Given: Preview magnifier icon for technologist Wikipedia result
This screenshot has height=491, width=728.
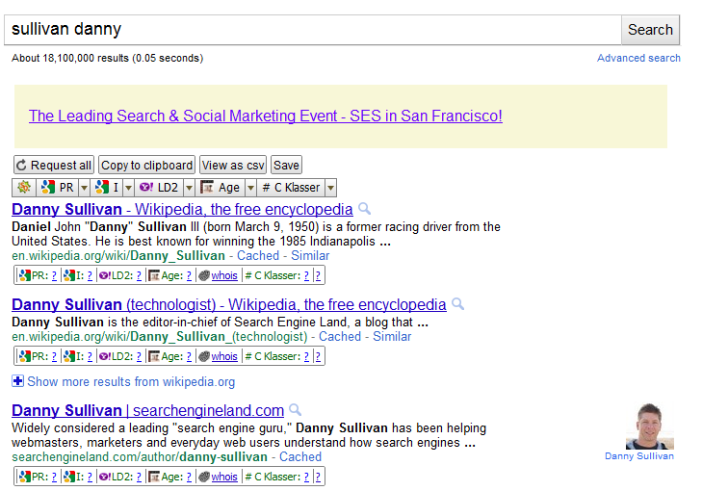Looking at the screenshot, I should tap(457, 304).
